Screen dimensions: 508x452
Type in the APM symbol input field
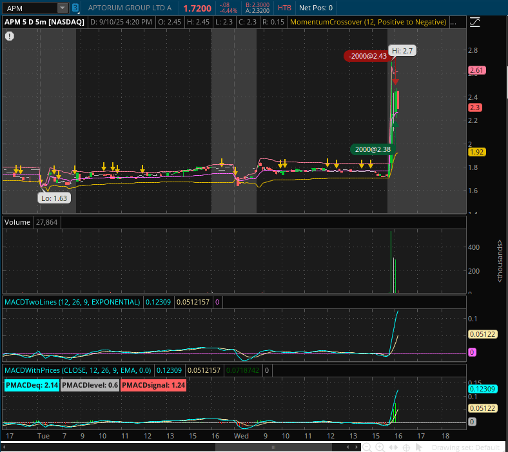(29, 8)
